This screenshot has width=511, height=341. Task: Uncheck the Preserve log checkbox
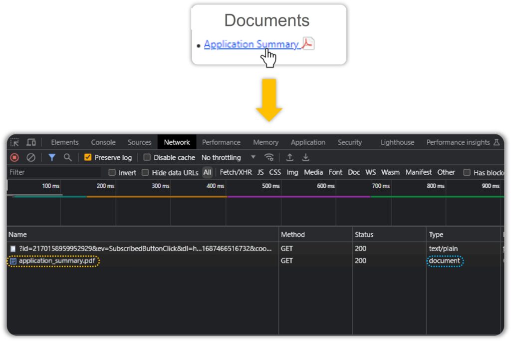click(x=88, y=157)
